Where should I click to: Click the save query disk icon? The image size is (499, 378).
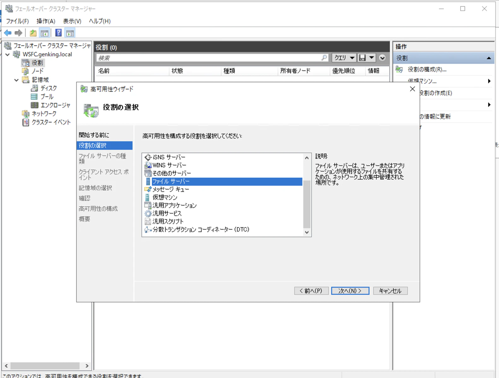(362, 58)
